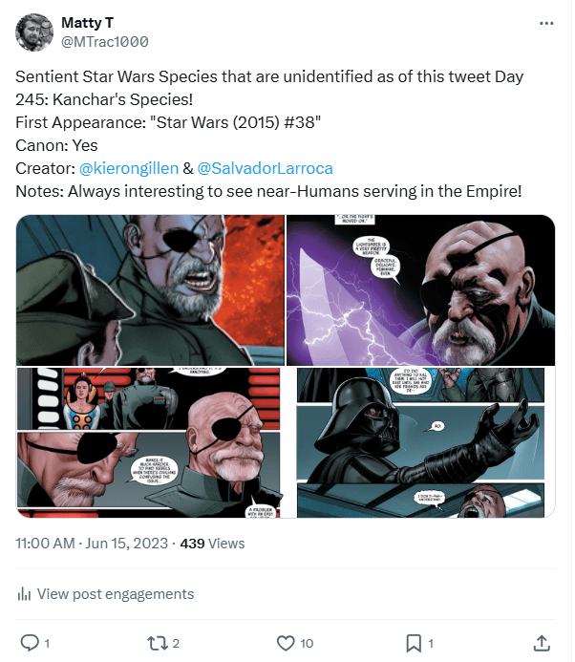Open the purple lightning comic panel

tap(420, 290)
